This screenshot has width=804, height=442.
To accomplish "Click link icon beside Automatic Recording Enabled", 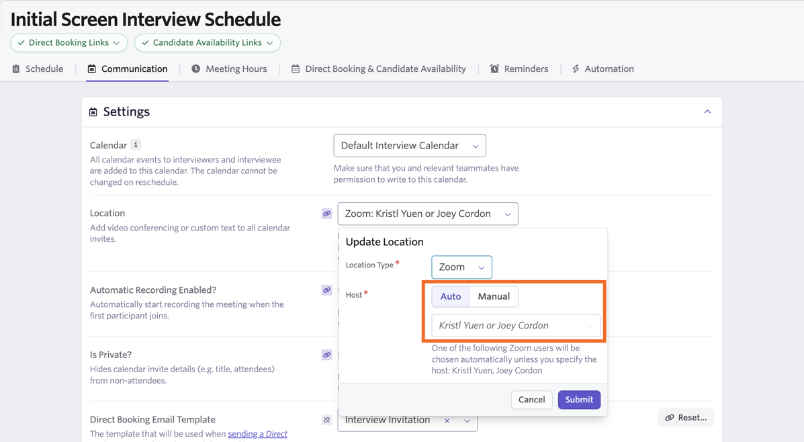I will (x=326, y=290).
